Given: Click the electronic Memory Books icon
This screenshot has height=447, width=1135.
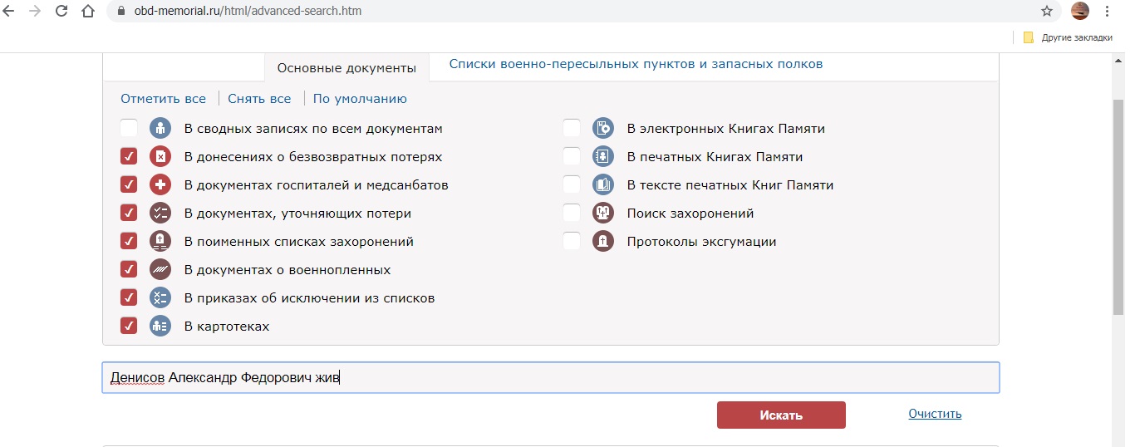Looking at the screenshot, I should pos(602,129).
